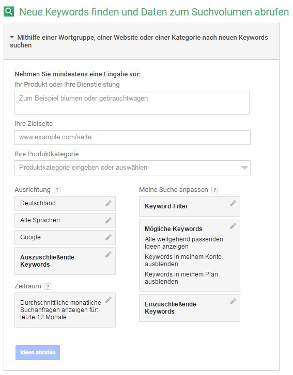Click pencil icon for Alle Sprachen

coord(109,220)
